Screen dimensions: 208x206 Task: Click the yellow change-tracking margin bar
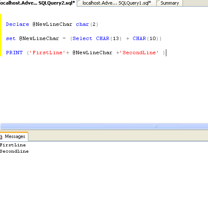pyautogui.click(x=0, y=35)
